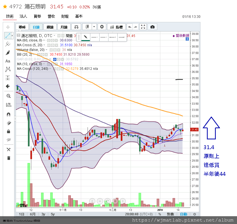Click the redo arrow

tap(136, 27)
